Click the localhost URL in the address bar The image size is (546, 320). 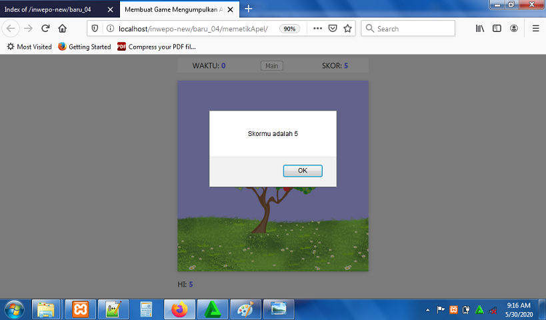[193, 29]
